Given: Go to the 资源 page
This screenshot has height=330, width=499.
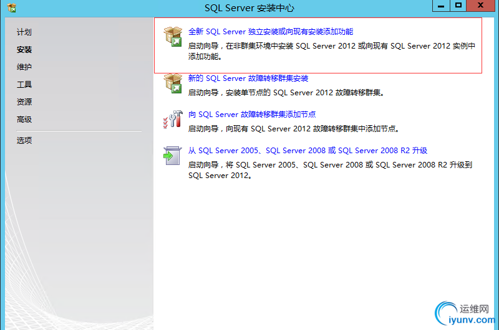Looking at the screenshot, I should (x=24, y=102).
